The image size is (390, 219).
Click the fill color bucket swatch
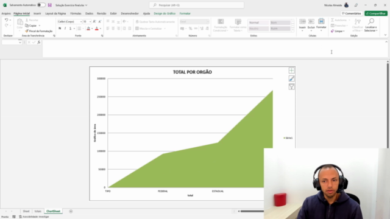[x=88, y=29]
